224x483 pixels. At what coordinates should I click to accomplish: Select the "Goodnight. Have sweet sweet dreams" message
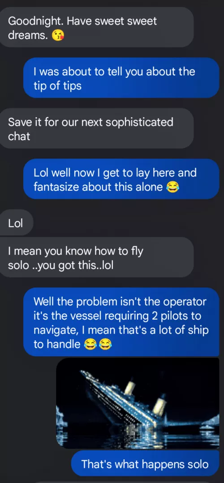(97, 27)
